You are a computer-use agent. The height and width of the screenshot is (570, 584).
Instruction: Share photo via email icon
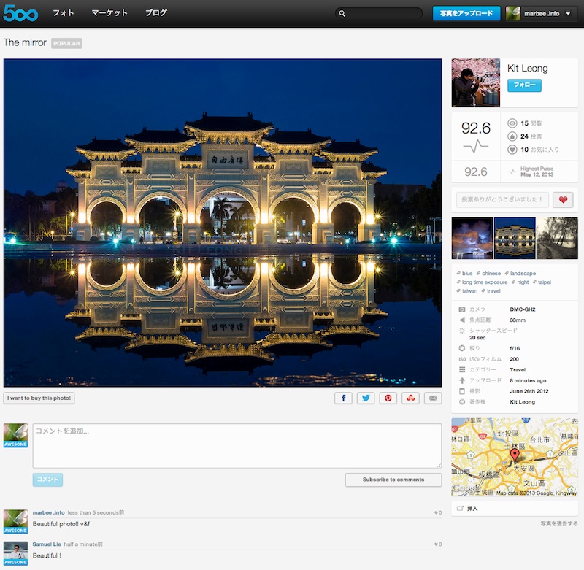point(434,398)
